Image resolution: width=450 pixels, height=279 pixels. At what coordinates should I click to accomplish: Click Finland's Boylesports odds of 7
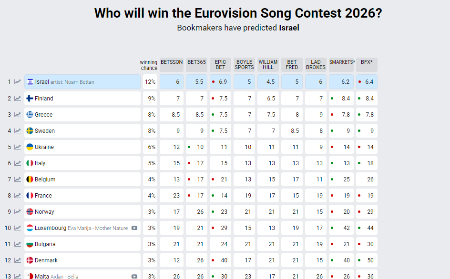244,99
